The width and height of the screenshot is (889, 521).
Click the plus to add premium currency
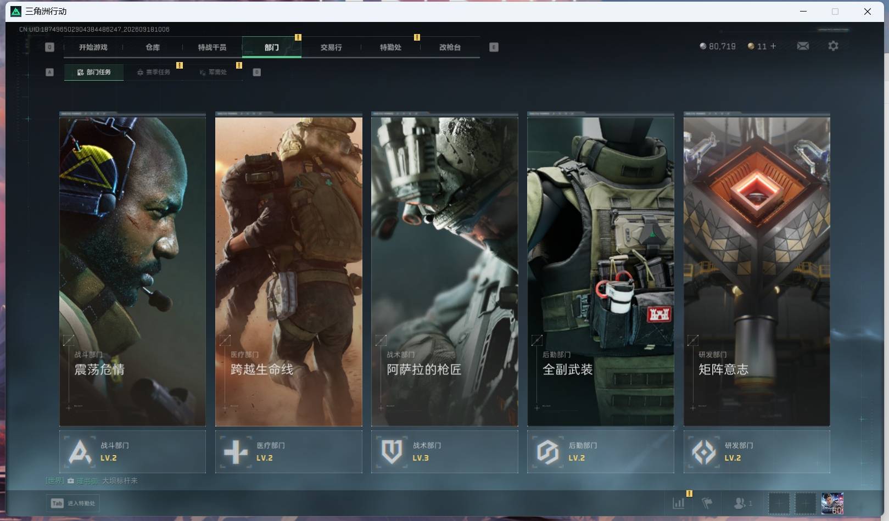773,46
